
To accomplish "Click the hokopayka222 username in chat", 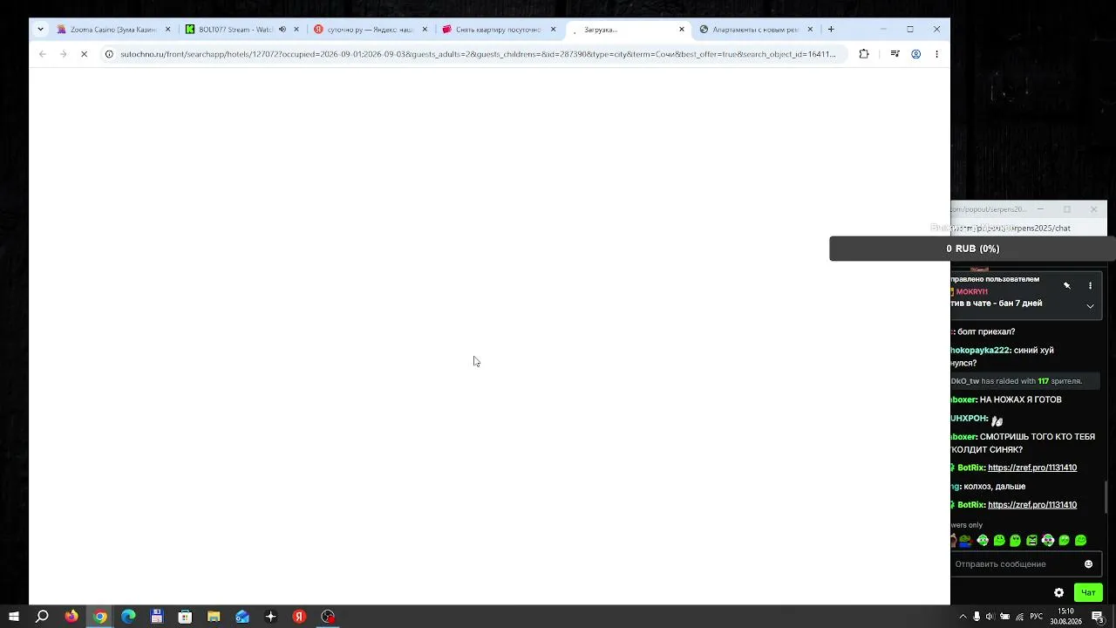I will pos(981,351).
